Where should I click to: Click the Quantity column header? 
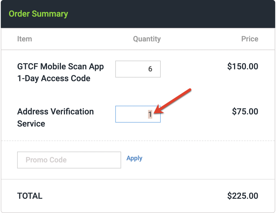pyautogui.click(x=147, y=39)
